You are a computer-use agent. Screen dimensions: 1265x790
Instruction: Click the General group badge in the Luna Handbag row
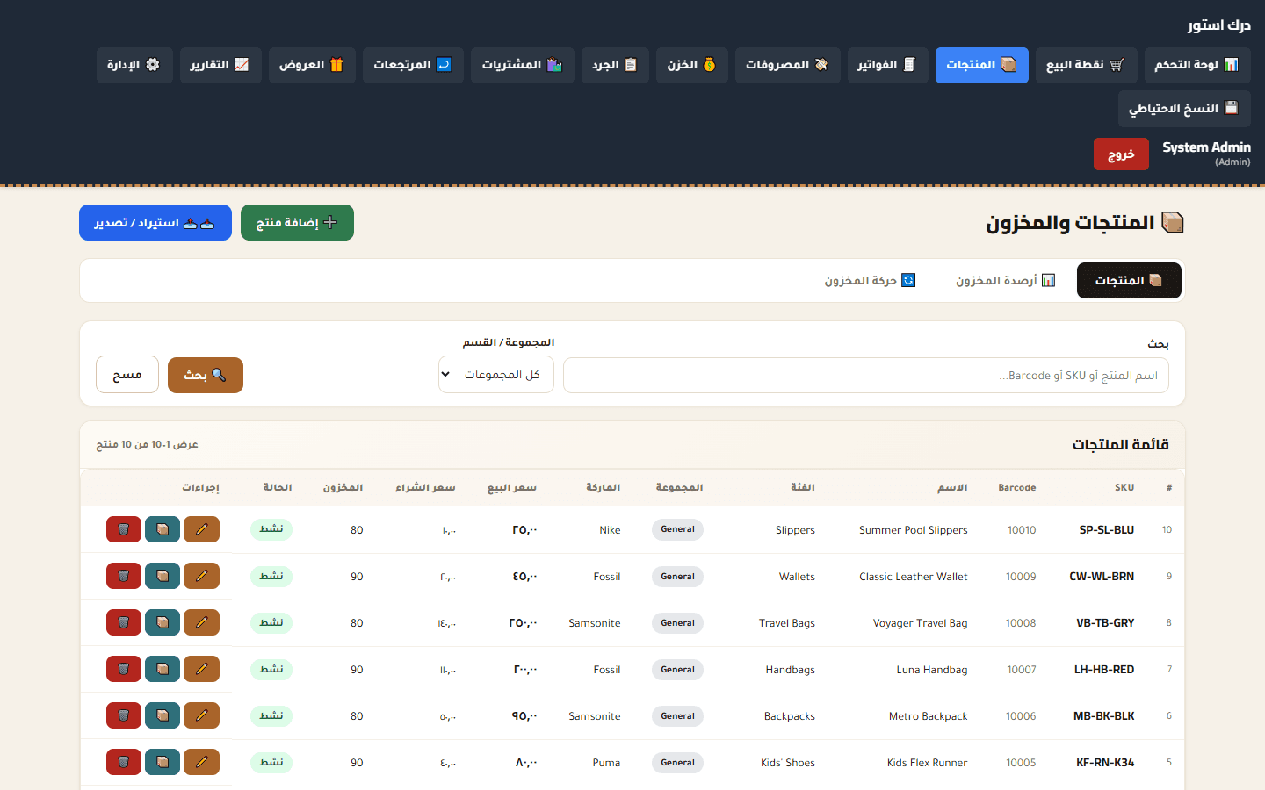pyautogui.click(x=678, y=670)
